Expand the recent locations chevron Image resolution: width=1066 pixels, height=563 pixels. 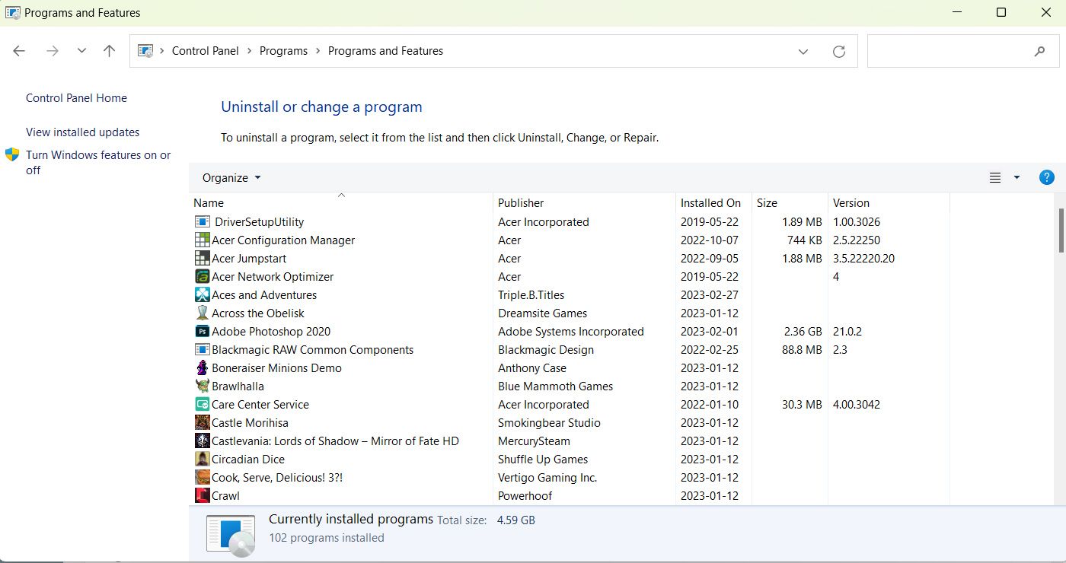pyautogui.click(x=81, y=51)
